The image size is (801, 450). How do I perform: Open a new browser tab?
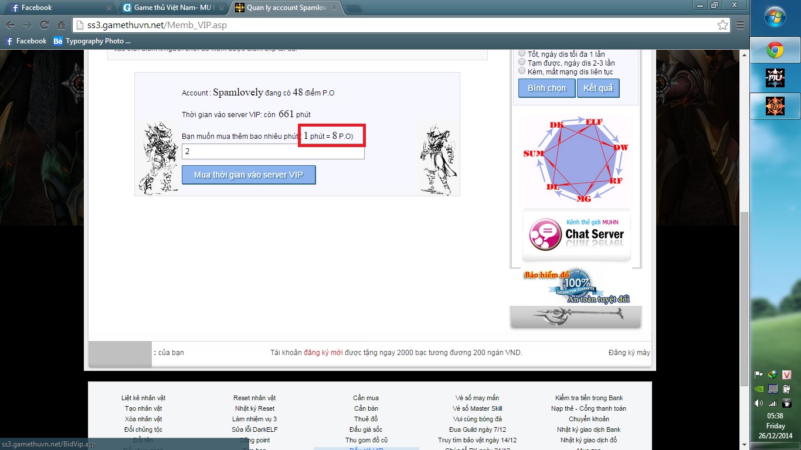pos(353,8)
